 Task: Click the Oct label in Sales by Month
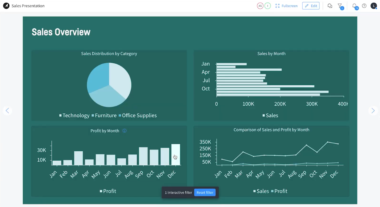click(x=206, y=89)
